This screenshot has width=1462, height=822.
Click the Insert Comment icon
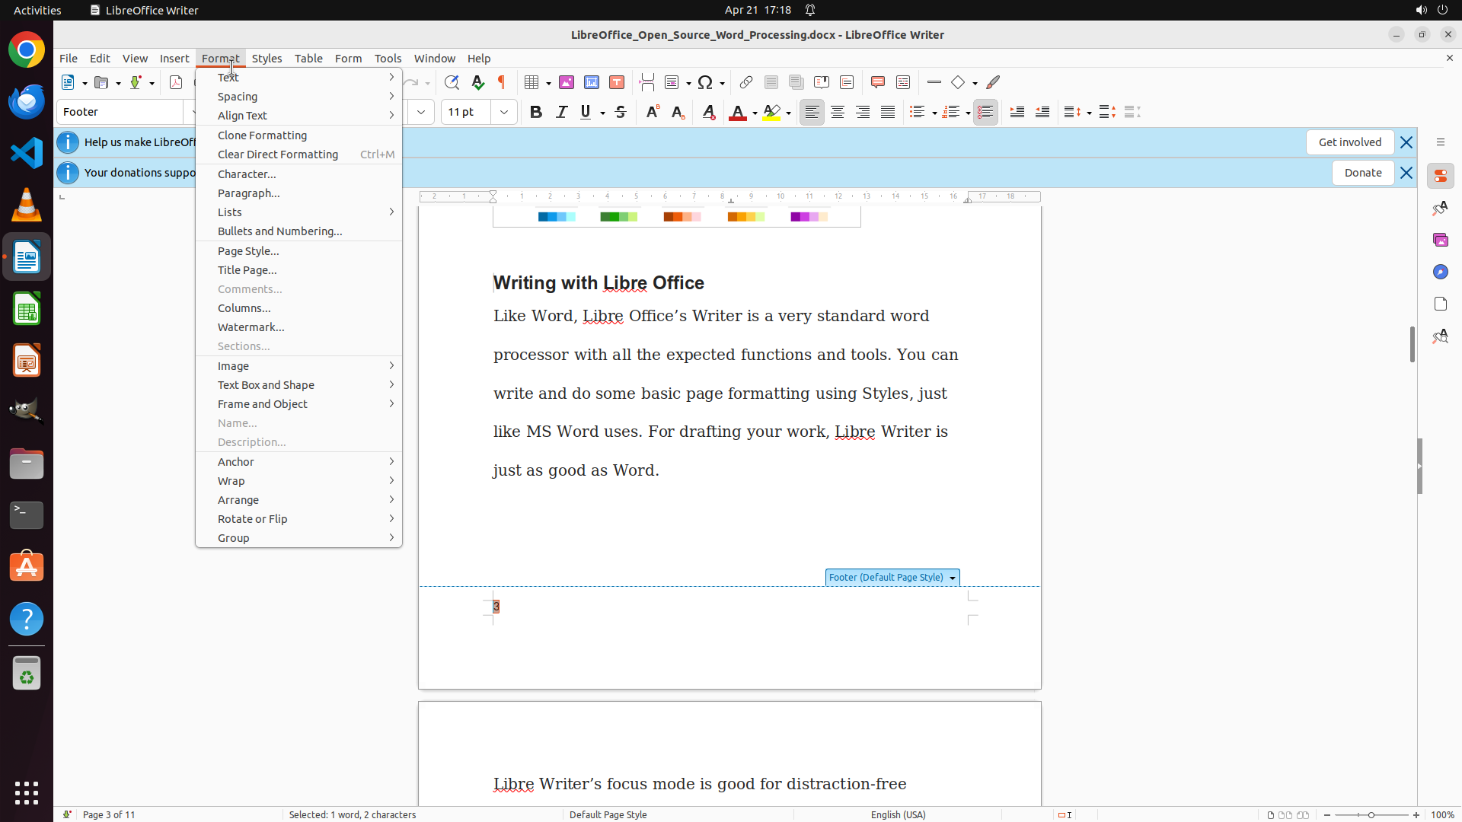point(878,82)
